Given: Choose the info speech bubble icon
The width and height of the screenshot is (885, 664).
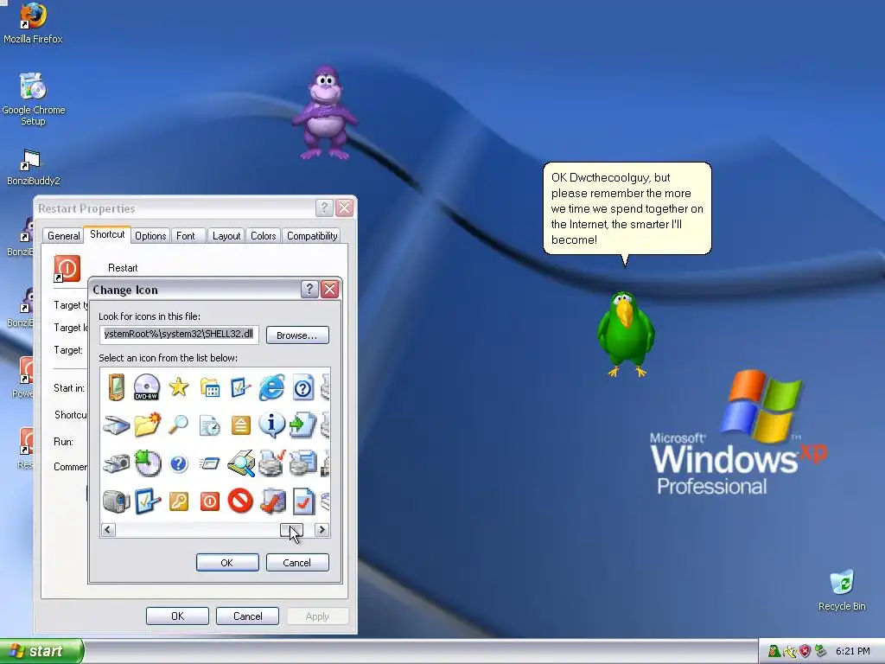Looking at the screenshot, I should [x=271, y=425].
